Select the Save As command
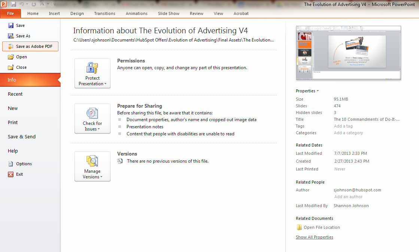 23,36
